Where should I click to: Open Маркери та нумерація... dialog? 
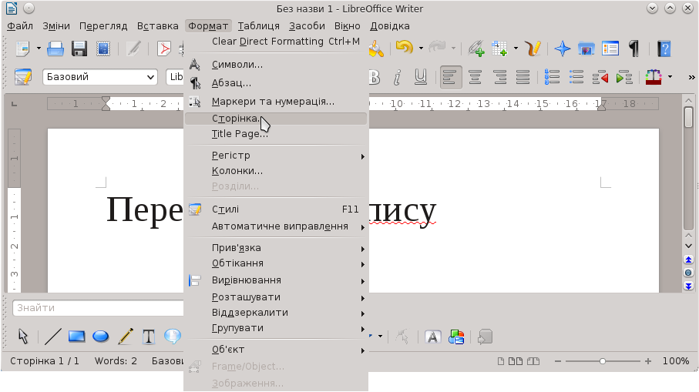tap(273, 102)
